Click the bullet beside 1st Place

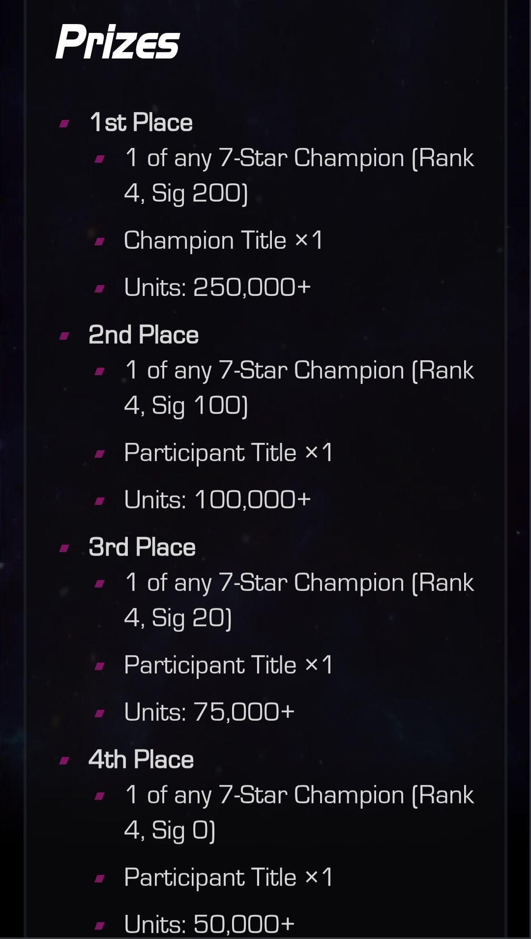[x=64, y=123]
